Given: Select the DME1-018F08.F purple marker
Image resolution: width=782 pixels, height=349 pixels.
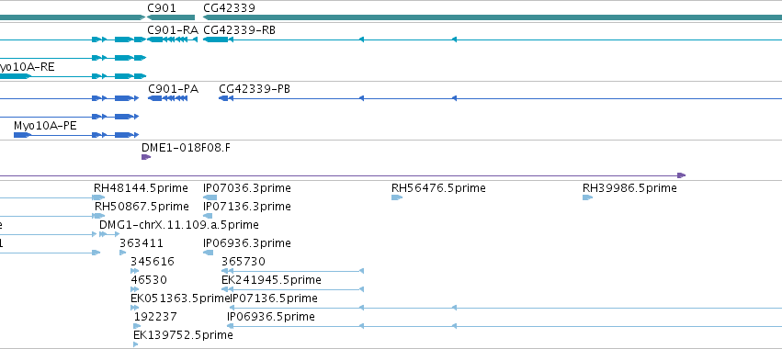Looking at the screenshot, I should tap(146, 157).
